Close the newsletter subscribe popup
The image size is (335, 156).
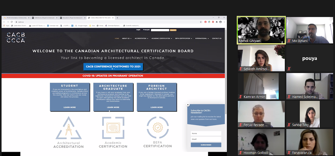pos(188,105)
